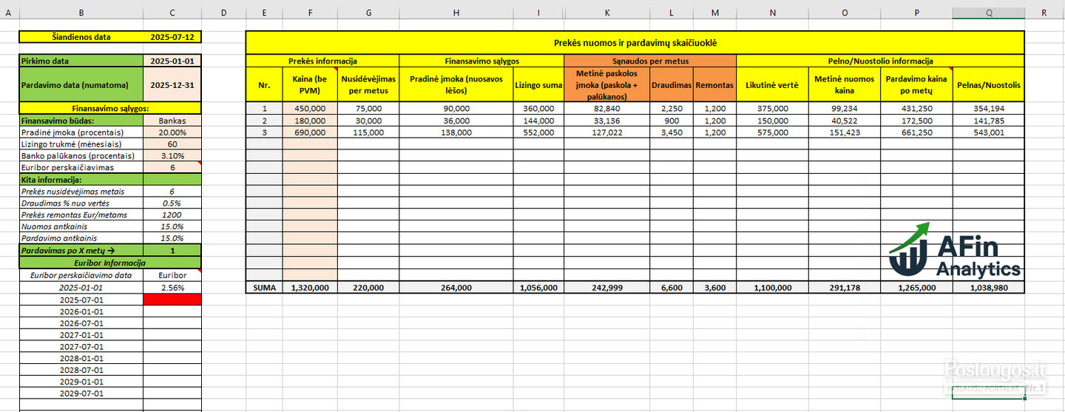This screenshot has height=412, width=1065.
Task: Select price cell 450,000 in row 1
Action: pyautogui.click(x=310, y=108)
